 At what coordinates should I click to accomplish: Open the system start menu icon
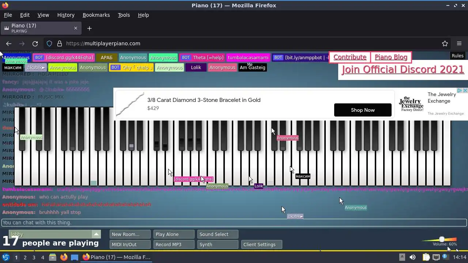pos(5,257)
